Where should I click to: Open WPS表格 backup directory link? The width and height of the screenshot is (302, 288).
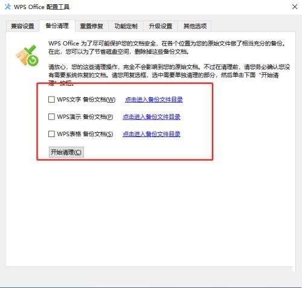(x=152, y=134)
